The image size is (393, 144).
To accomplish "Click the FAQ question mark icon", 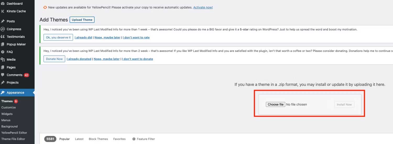I will tap(3, 52).
